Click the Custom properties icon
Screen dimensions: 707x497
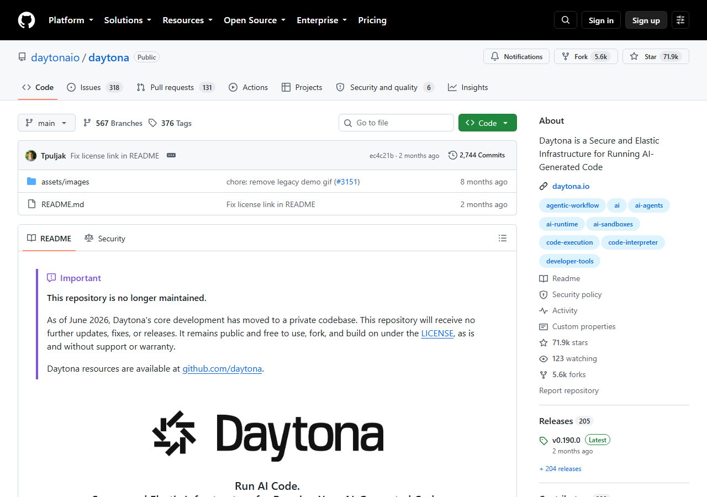(544, 327)
